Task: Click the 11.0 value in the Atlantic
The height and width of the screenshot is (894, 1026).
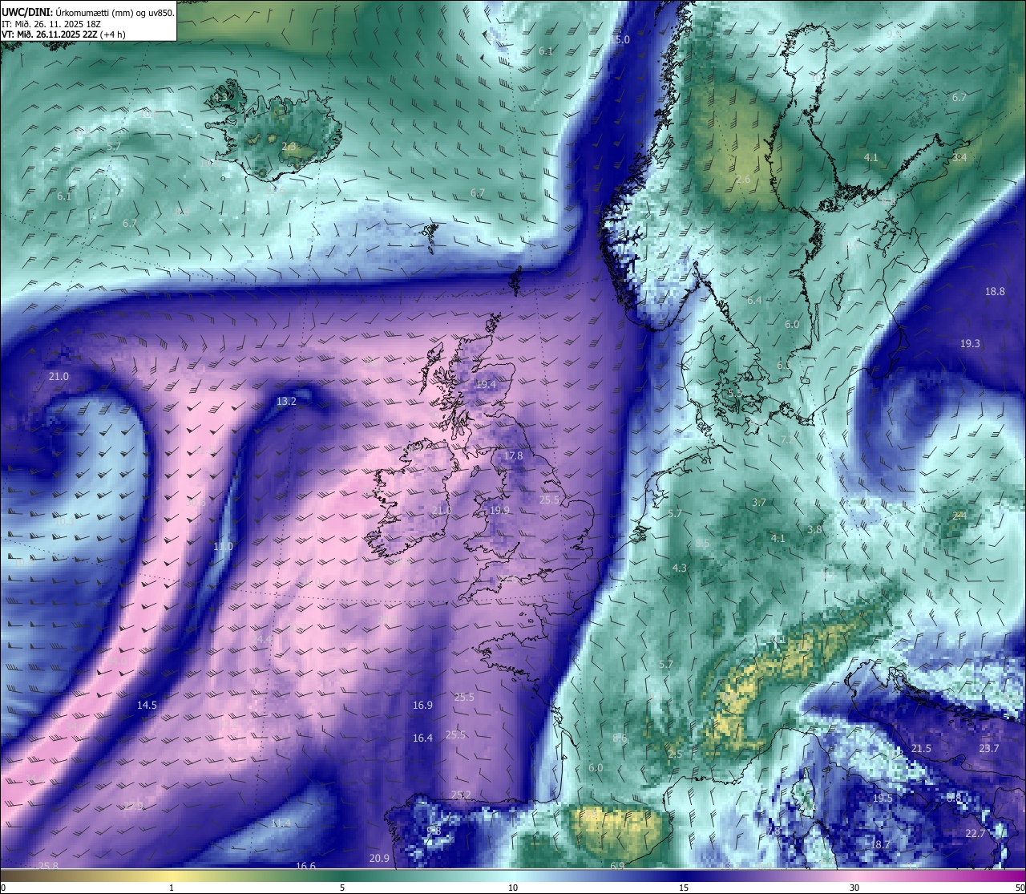Action: [223, 547]
